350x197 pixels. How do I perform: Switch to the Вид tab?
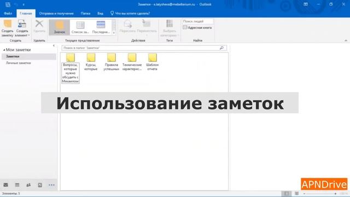100,13
